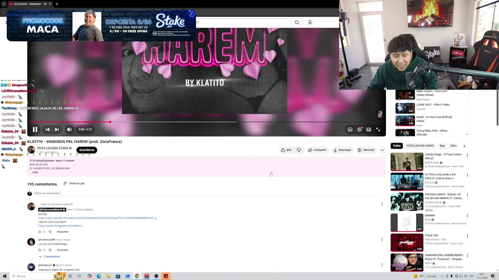Screen dimensions: 499x280
Task: Open PUTA LOCURA STARS channel name
Action: (x=53, y=148)
